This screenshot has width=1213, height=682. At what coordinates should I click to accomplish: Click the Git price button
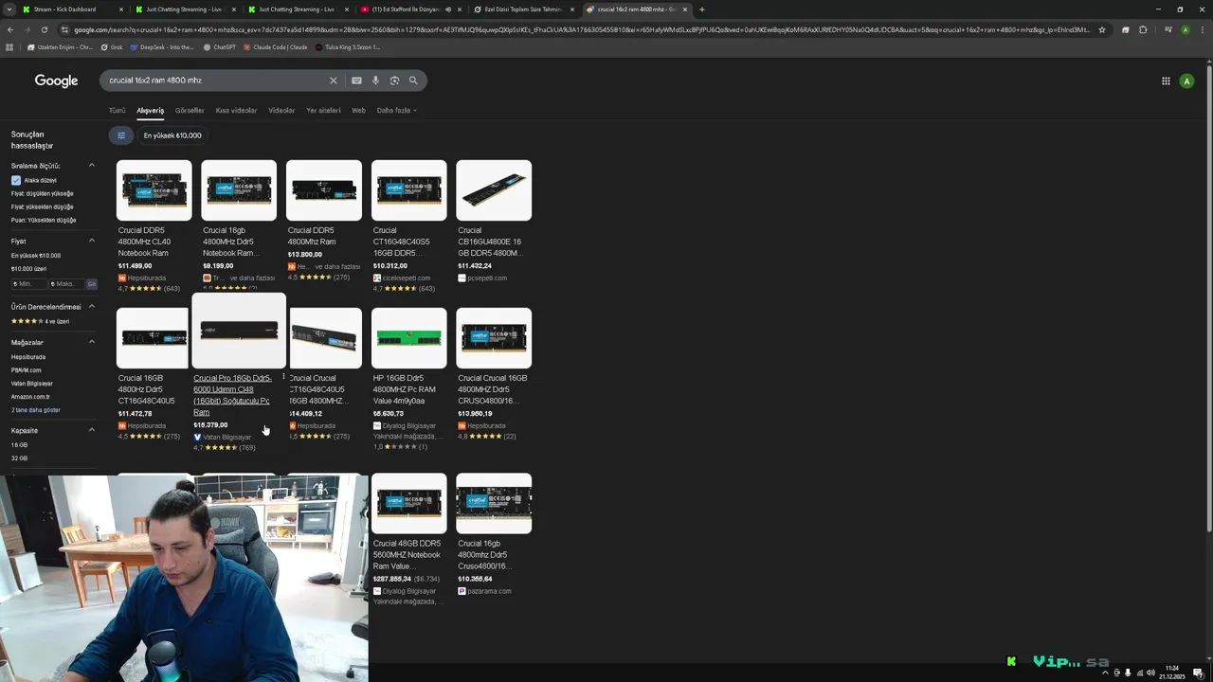(x=92, y=284)
